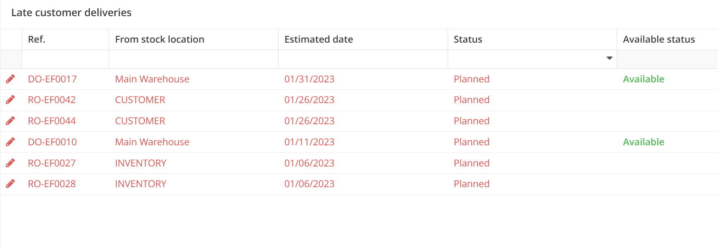Image resolution: width=718 pixels, height=248 pixels.
Task: Sort by the Ref. column header
Action: pos(37,39)
